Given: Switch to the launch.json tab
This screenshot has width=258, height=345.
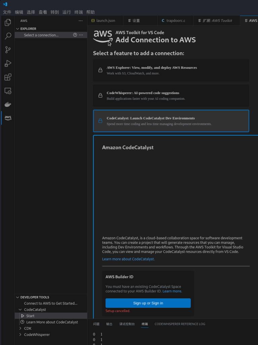Looking at the screenshot, I should pyautogui.click(x=105, y=21).
